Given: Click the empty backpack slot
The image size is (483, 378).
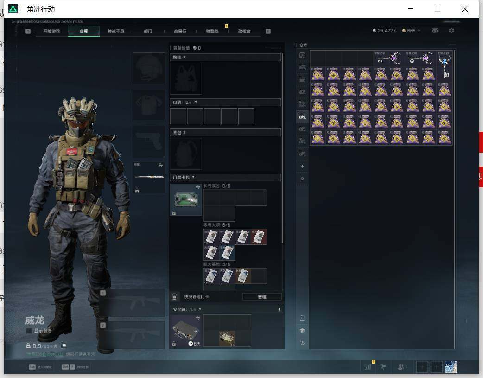Looking at the screenshot, I should coord(186,154).
